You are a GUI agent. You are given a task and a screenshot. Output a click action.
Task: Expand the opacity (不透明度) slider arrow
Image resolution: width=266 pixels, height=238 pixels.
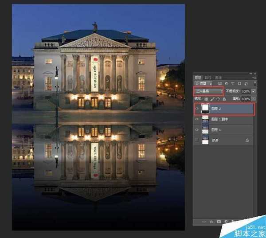(254, 91)
